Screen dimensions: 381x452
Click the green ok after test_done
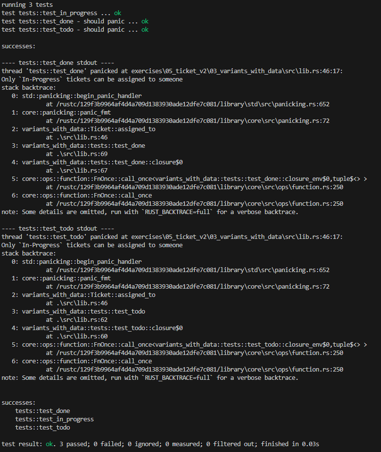click(x=145, y=21)
